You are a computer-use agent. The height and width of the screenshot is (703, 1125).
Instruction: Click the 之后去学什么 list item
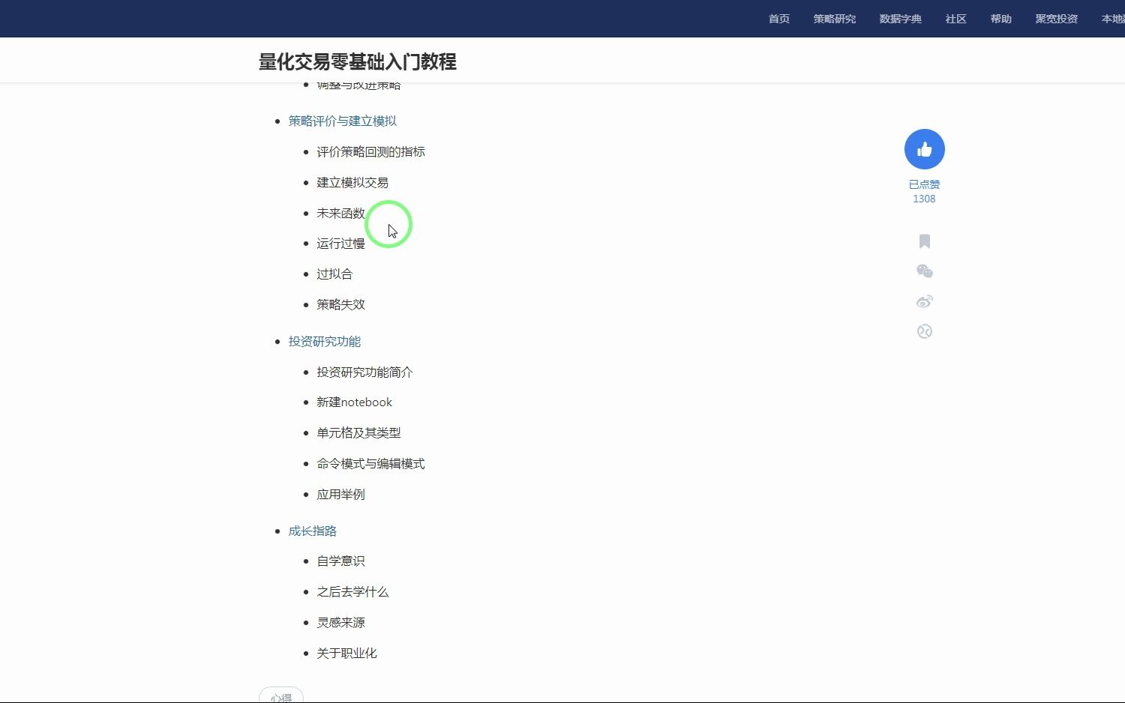click(x=352, y=591)
